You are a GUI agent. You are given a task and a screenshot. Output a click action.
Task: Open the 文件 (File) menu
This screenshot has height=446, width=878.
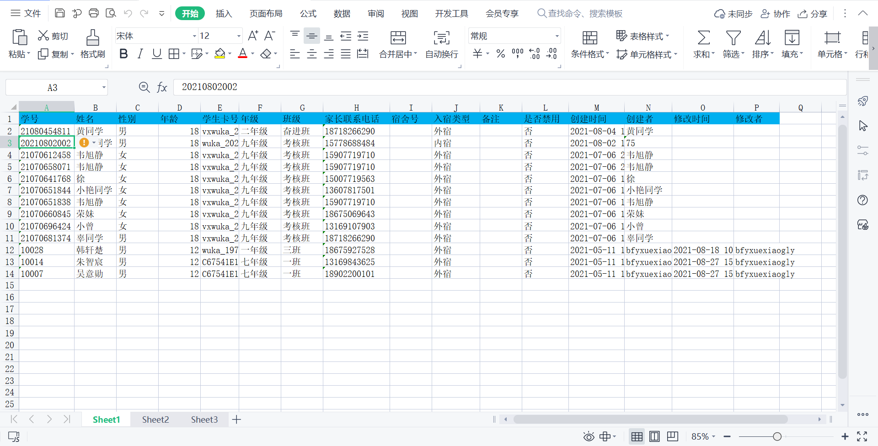coord(26,13)
